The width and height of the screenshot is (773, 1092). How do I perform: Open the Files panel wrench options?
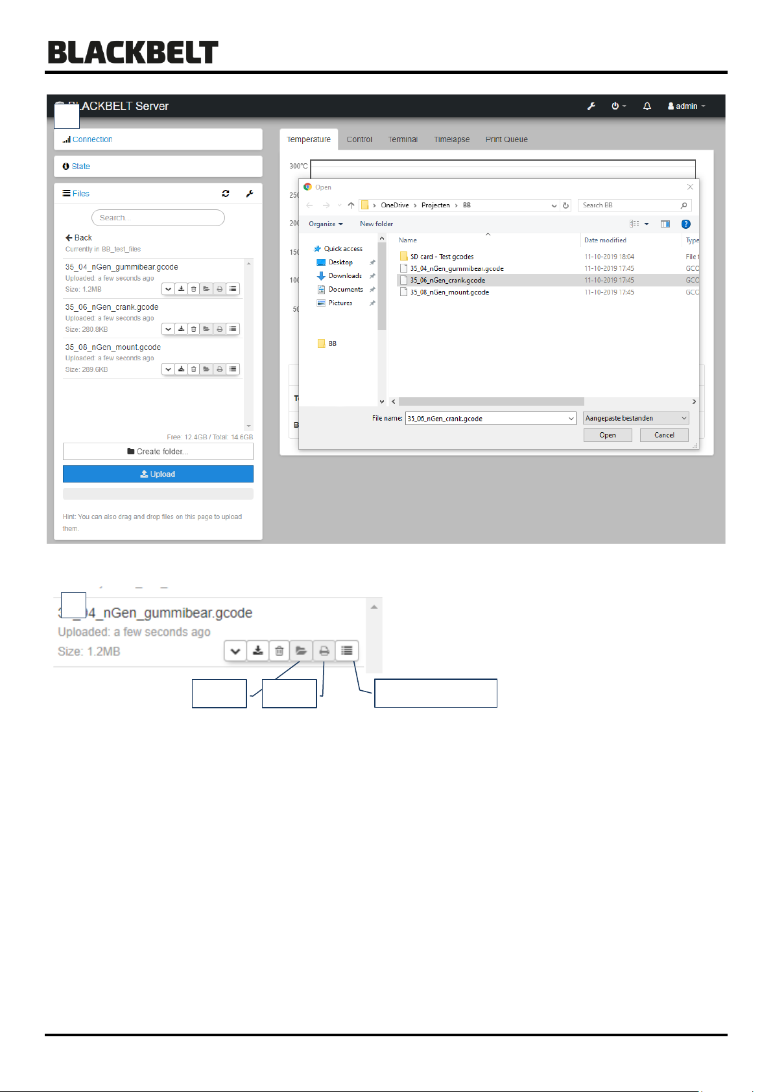click(x=250, y=193)
